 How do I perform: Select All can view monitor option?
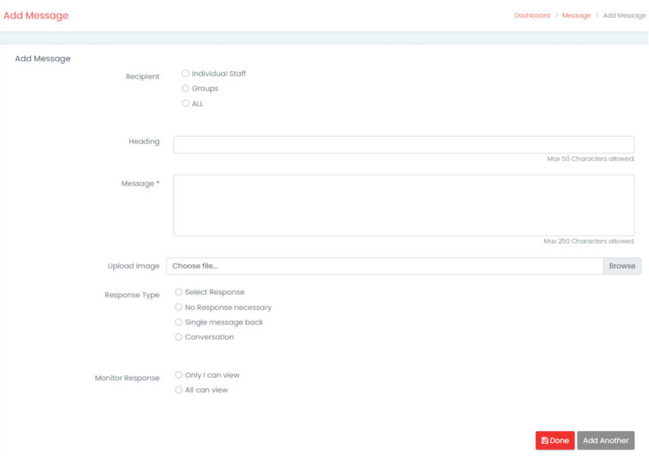point(179,390)
